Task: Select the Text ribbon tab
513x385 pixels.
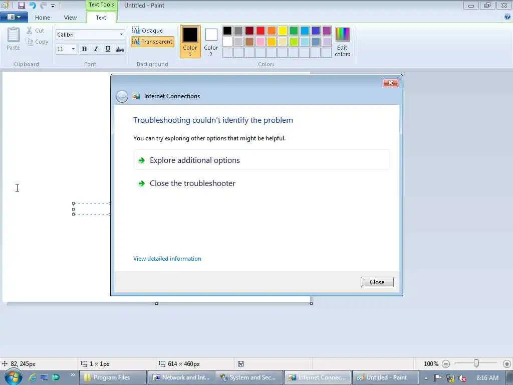Action: (101, 18)
